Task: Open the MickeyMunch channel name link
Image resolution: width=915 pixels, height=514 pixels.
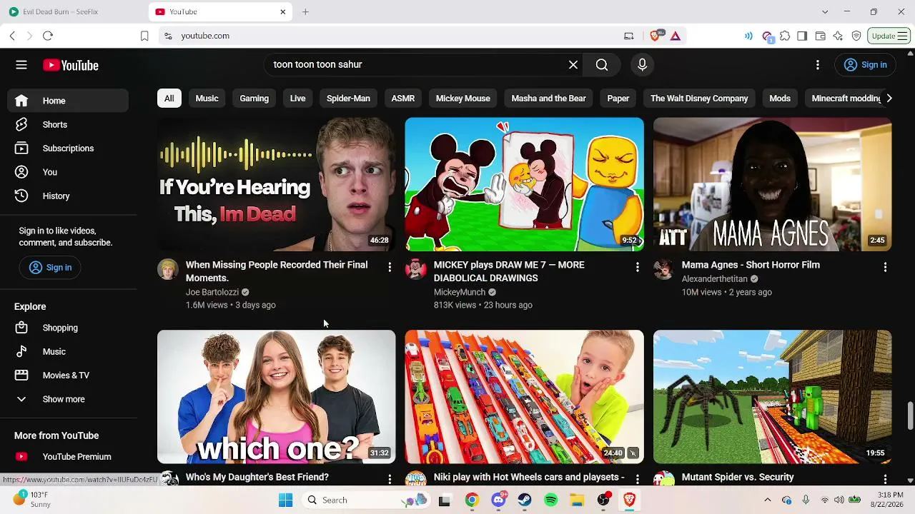Action: tap(460, 292)
